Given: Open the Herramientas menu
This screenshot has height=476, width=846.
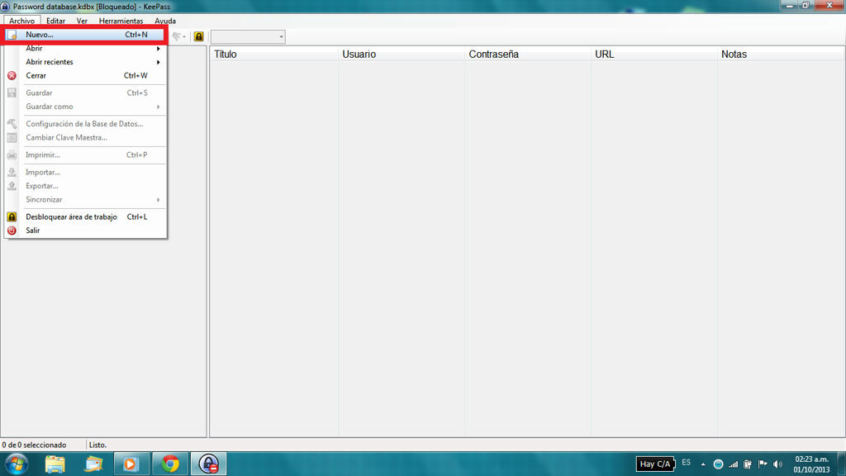Looking at the screenshot, I should point(121,21).
